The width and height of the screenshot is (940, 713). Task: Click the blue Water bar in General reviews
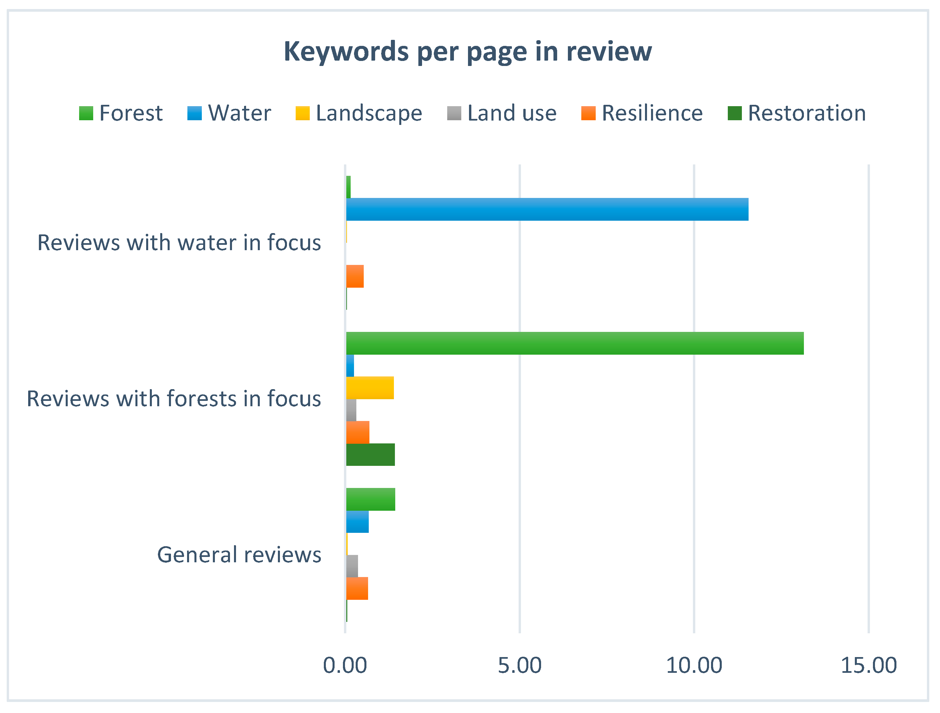pyautogui.click(x=357, y=521)
